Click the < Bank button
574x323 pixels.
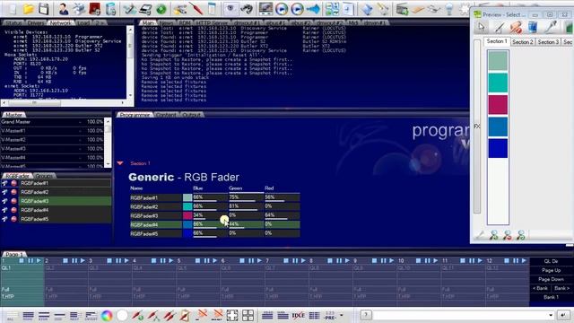(541, 288)
